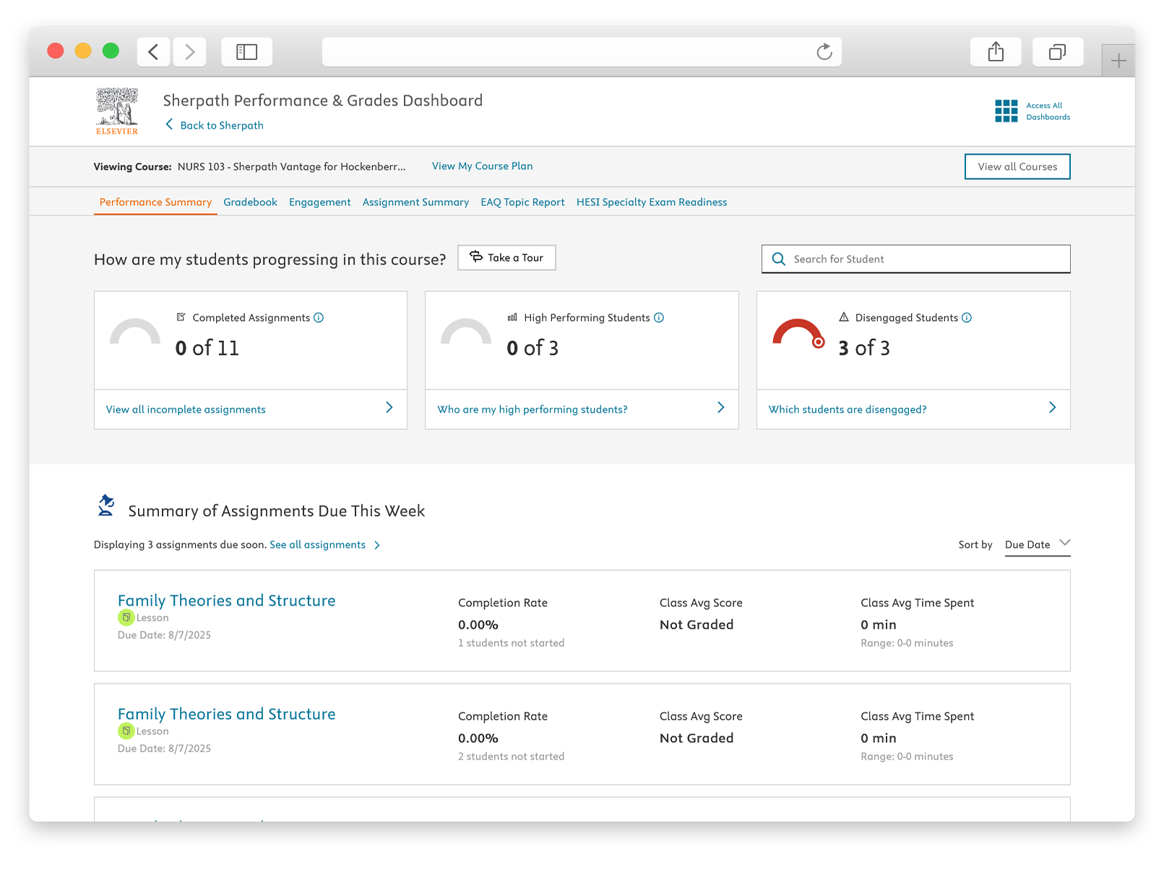The image size is (1164, 878).
Task: Open the Access All Dashboards link
Action: point(1048,111)
